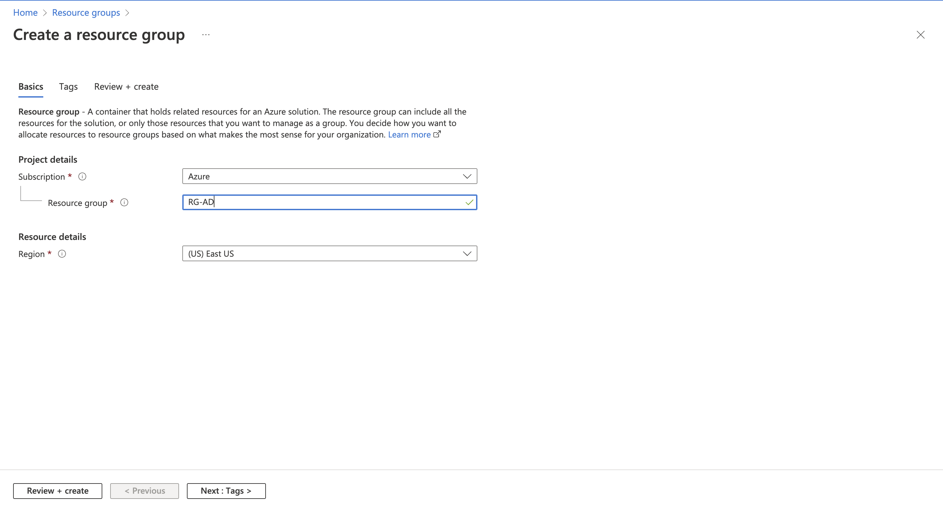This screenshot has width=943, height=512.
Task: Click Review + create tab
Action: coord(126,86)
